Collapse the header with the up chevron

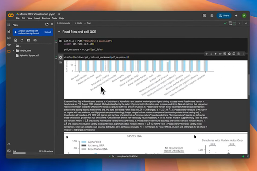[246, 23]
